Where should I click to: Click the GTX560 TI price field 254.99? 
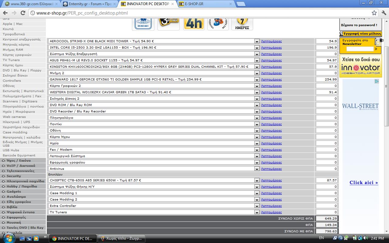point(327,79)
